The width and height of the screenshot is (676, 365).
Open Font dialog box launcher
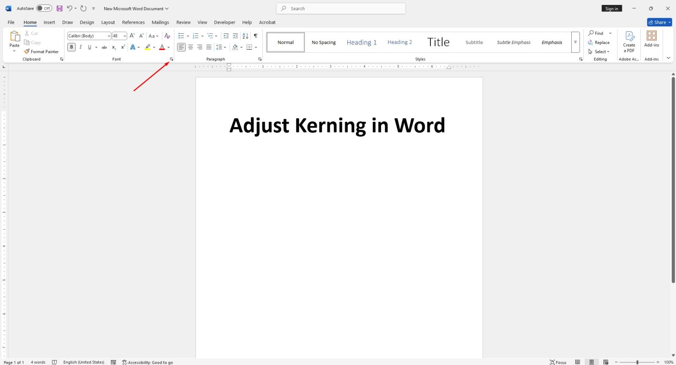(172, 59)
